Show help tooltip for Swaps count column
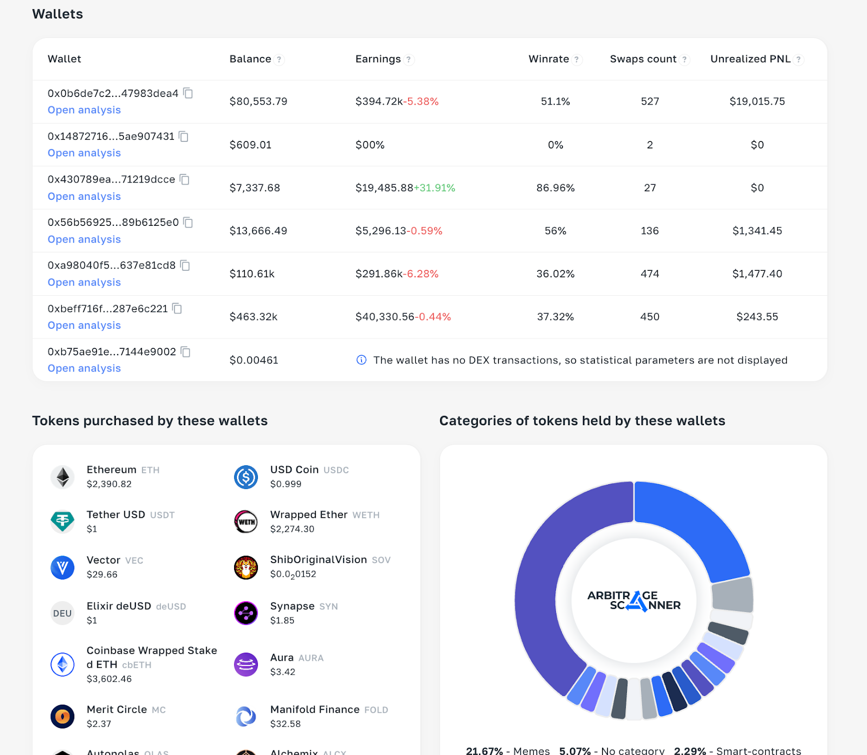 click(x=684, y=60)
